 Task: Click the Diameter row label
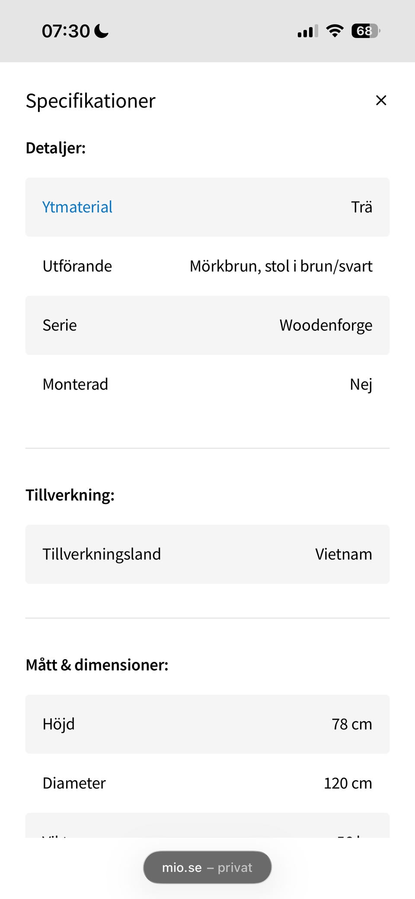(74, 783)
